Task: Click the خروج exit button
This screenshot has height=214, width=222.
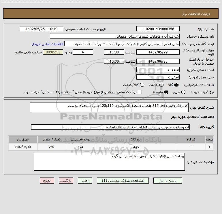Action: pos(47,181)
